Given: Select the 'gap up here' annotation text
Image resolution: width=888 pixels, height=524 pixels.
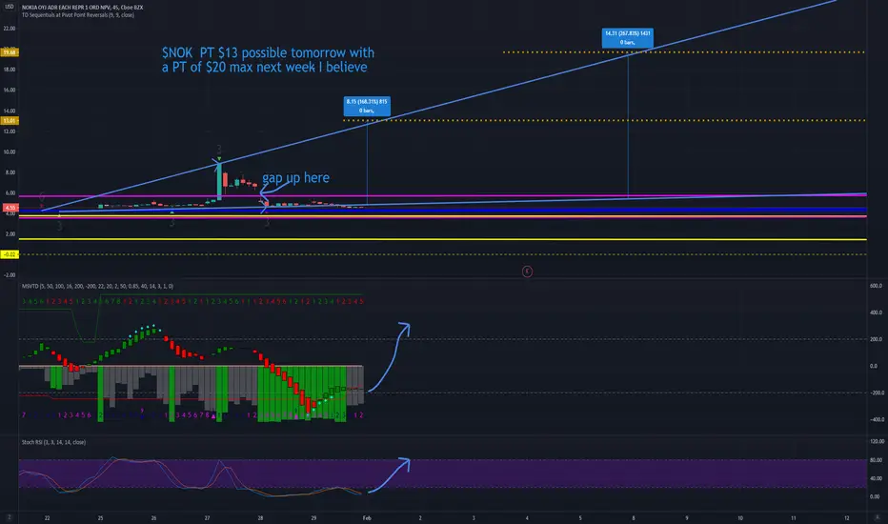Looking at the screenshot, I should coord(295,178).
